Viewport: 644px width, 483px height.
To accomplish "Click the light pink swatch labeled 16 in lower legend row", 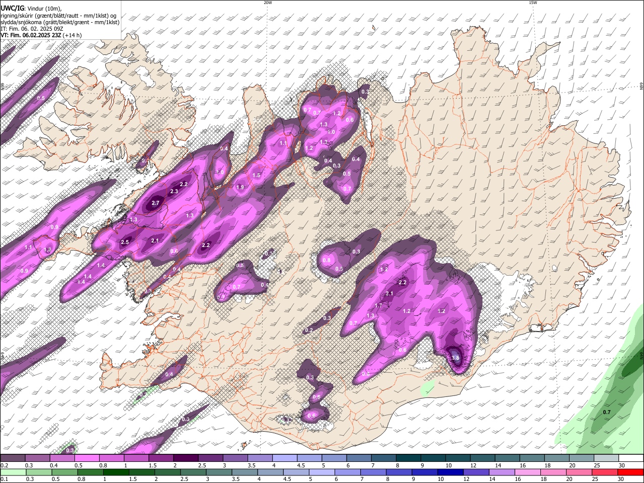I will [528, 472].
